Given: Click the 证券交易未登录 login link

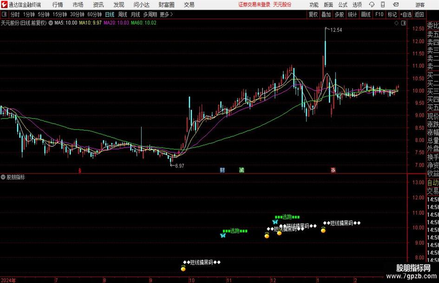Looking at the screenshot, I should (x=255, y=5).
